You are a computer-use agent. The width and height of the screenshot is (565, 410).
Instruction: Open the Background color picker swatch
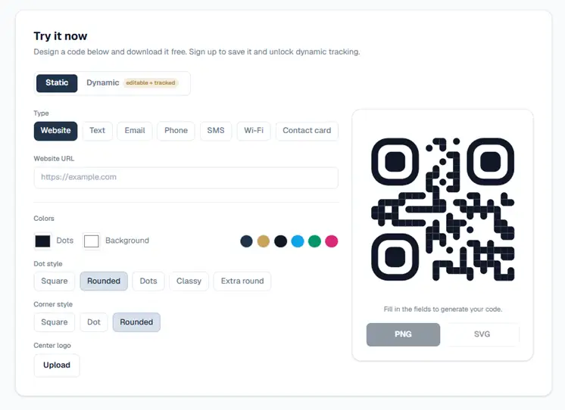(91, 241)
